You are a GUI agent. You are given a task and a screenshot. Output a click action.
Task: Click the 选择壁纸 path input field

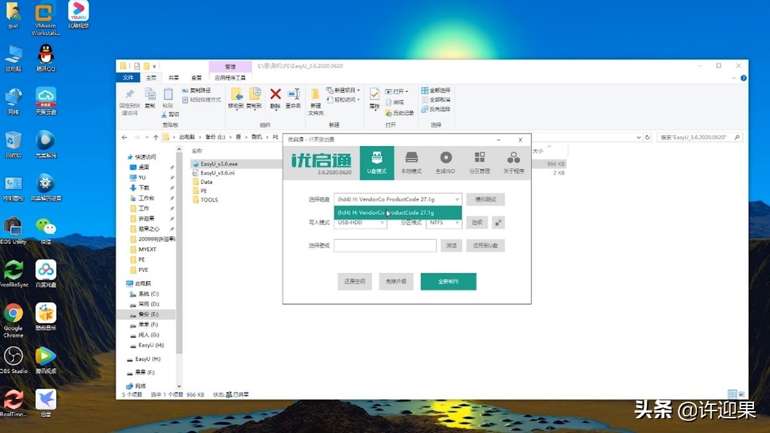[x=385, y=245]
